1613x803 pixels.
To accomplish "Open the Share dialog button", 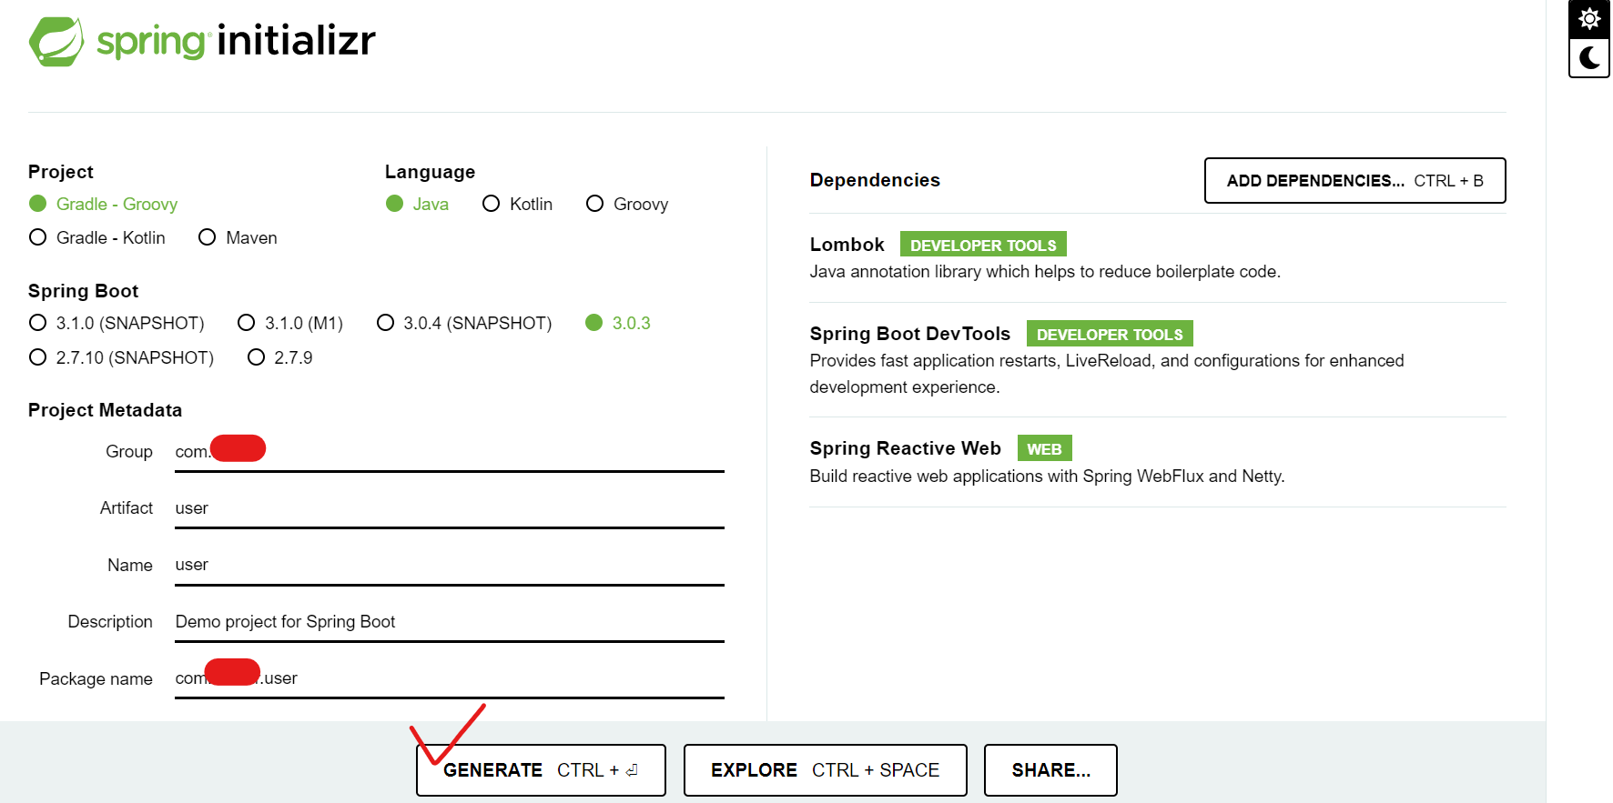I will coord(1050,770).
